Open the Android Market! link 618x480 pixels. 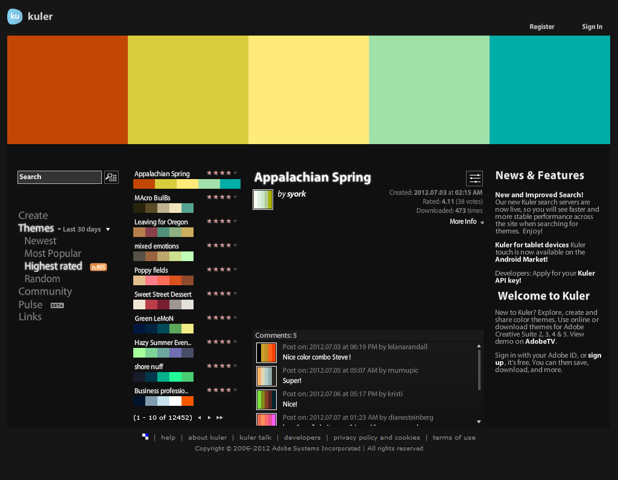point(522,259)
